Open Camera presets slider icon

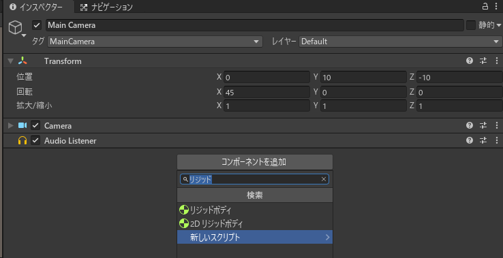tap(483, 125)
